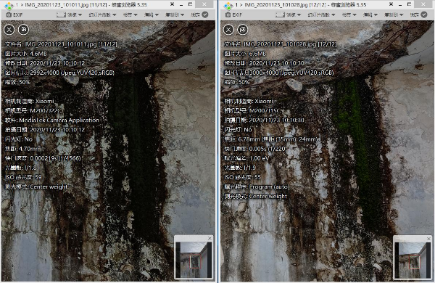Expand the bookmarks dropdown in the right toolbar
Screen dimensions: 435x283
pyautogui.click(x=349, y=15)
